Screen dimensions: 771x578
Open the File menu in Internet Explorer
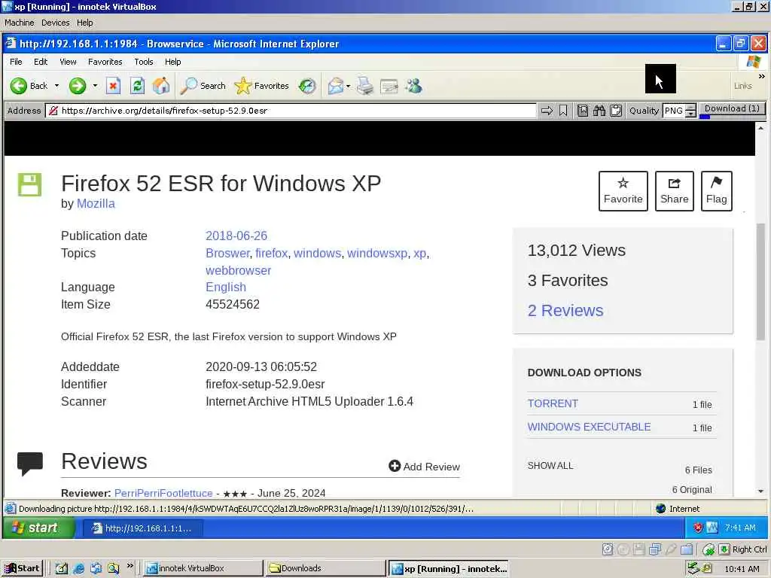16,62
